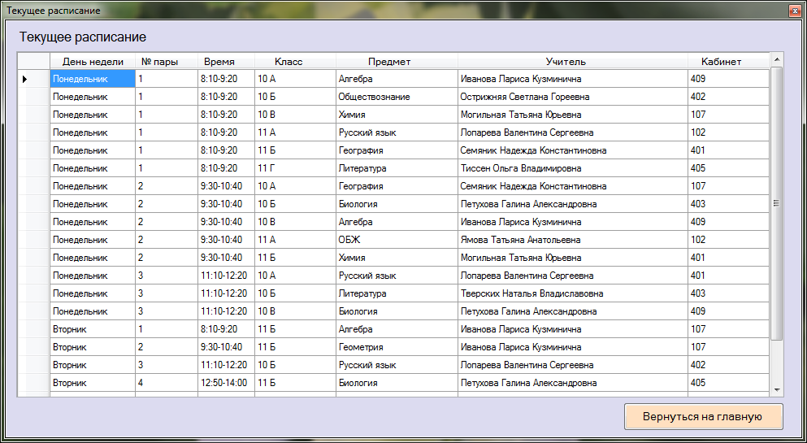The height and width of the screenshot is (443, 807).
Task: Click География cell in the 11 Б row
Action: pyautogui.click(x=397, y=150)
